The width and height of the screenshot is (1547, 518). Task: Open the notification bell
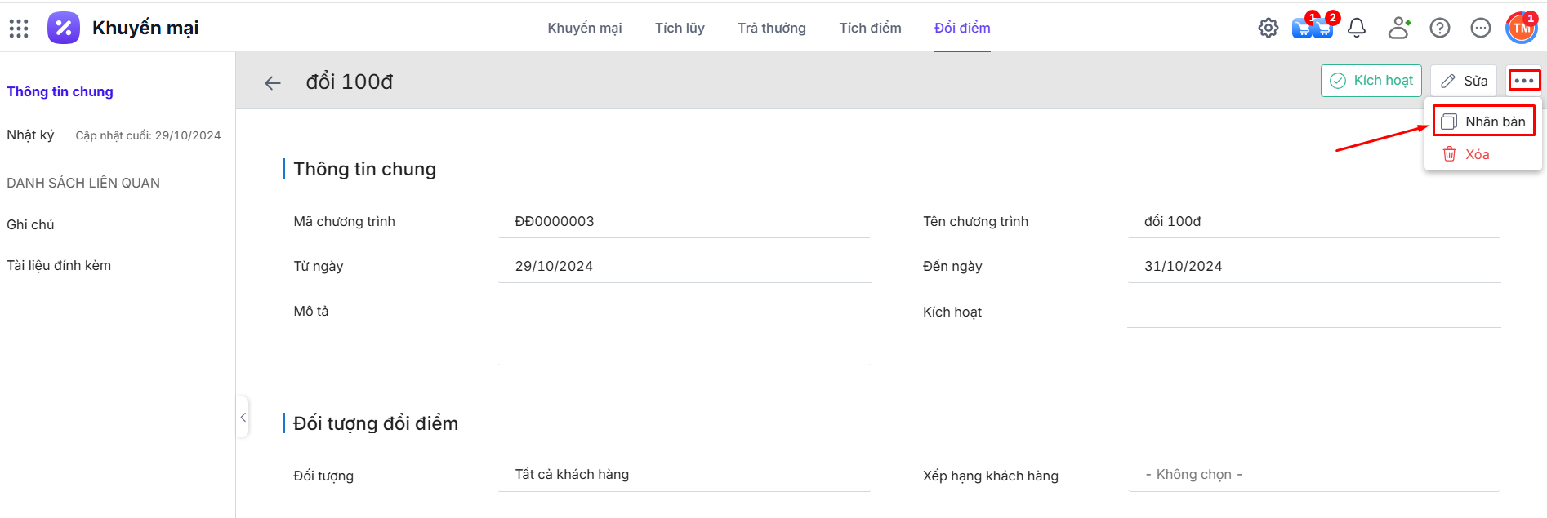(1357, 28)
